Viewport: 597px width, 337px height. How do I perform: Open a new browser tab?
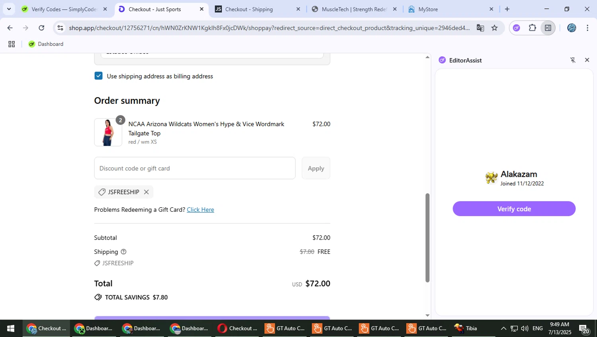tap(507, 9)
